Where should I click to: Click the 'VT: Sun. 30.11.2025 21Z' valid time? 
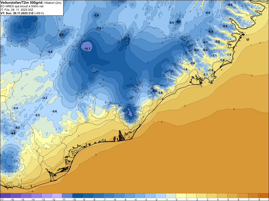pos(17,13)
